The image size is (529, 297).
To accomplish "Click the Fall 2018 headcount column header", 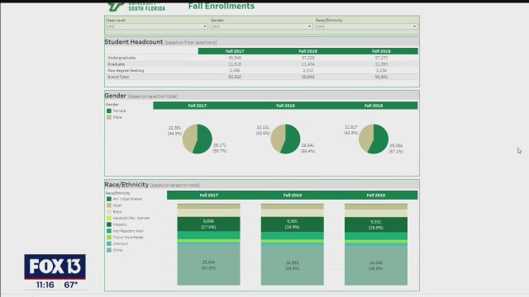I will [308, 51].
